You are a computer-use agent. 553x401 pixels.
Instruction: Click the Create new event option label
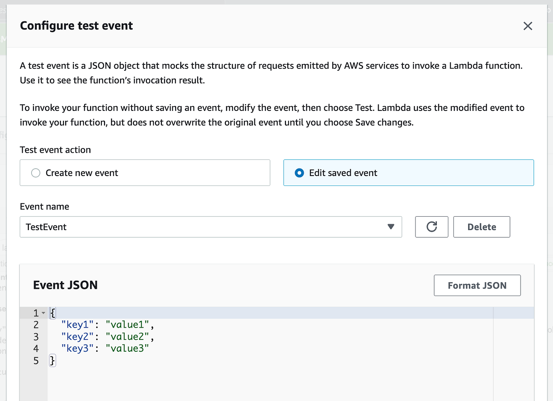82,173
